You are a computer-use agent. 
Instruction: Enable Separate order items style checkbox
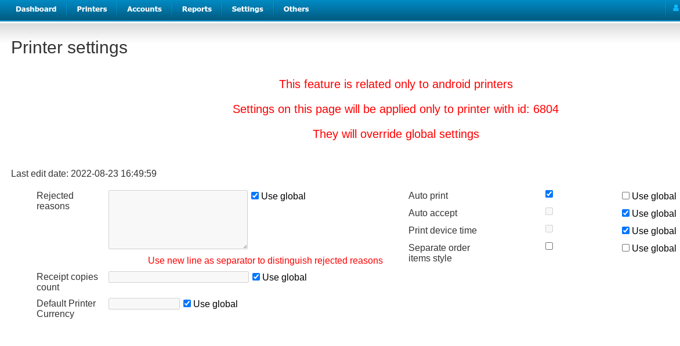[x=549, y=246]
